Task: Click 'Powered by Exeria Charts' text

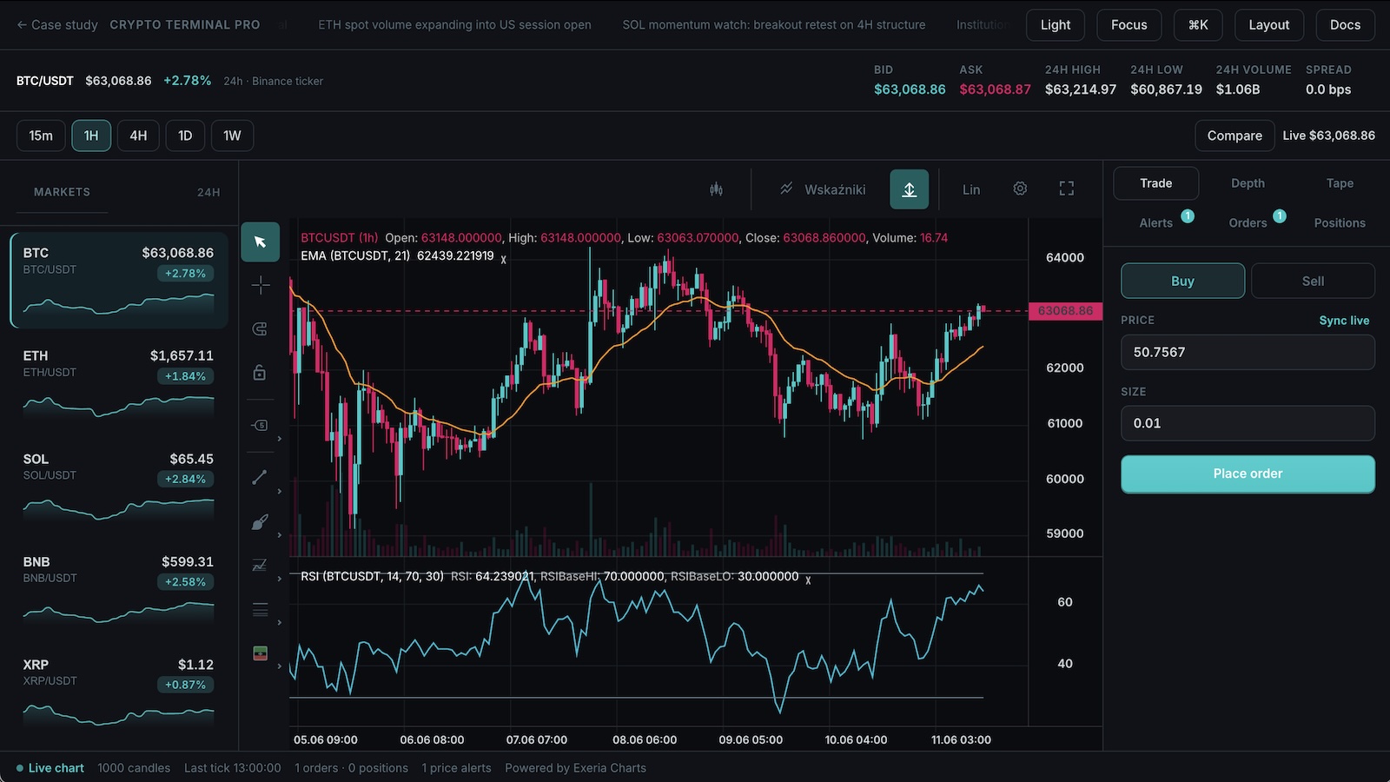Action: click(575, 768)
